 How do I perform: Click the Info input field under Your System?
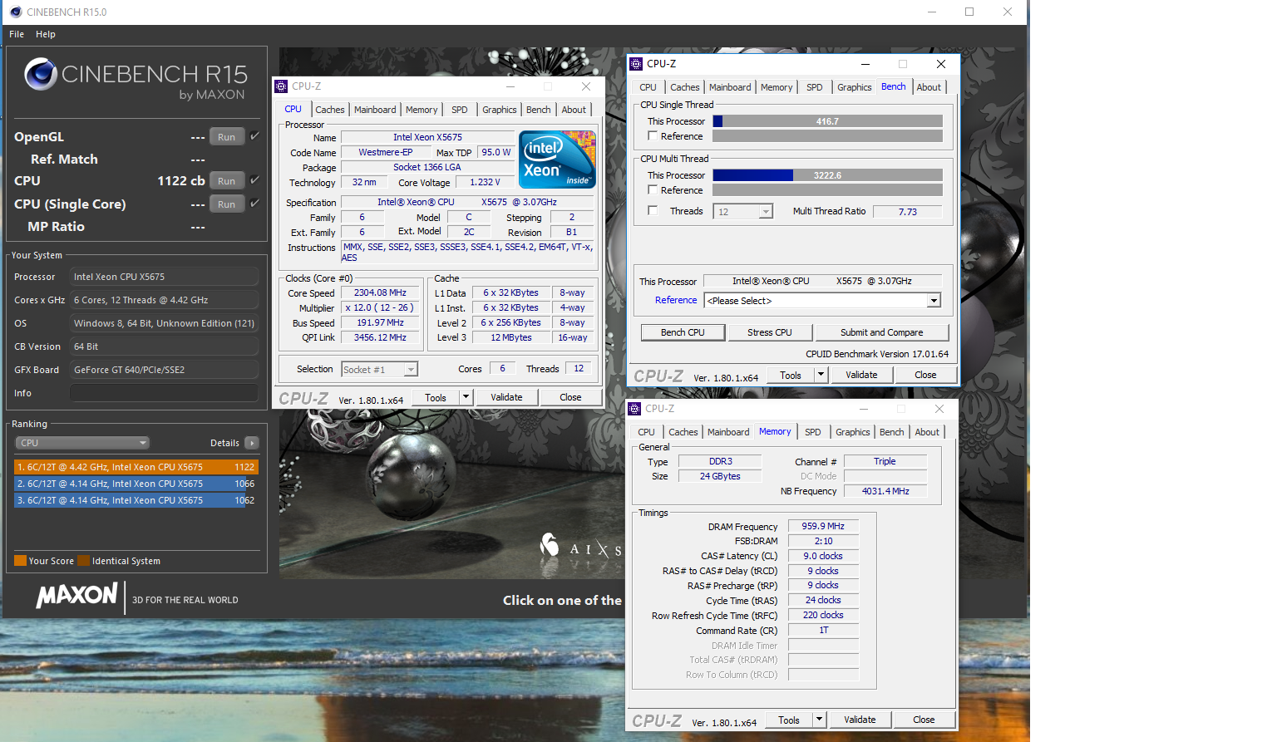[164, 393]
